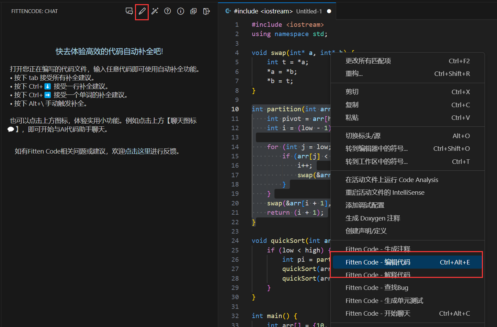This screenshot has width=497, height=327.
Task: Click the circled info icon
Action: tap(181, 11)
